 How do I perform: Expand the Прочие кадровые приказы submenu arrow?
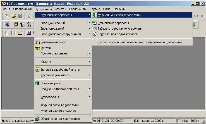click(89, 89)
